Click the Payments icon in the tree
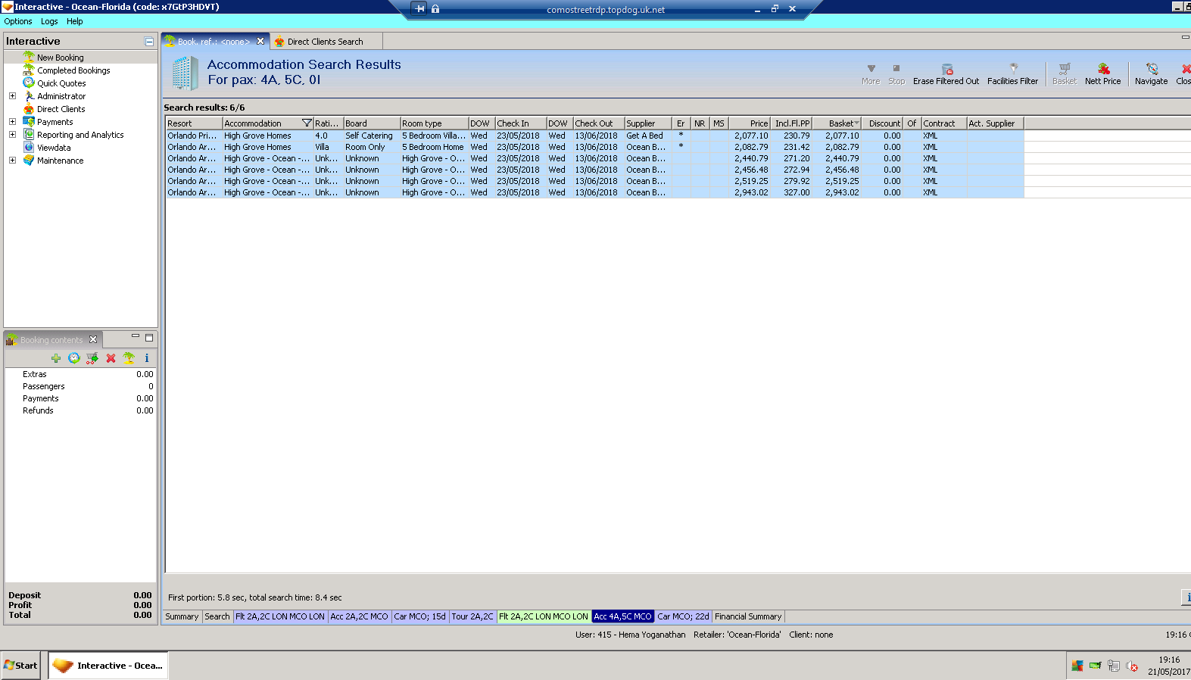The width and height of the screenshot is (1191, 680). (29, 122)
